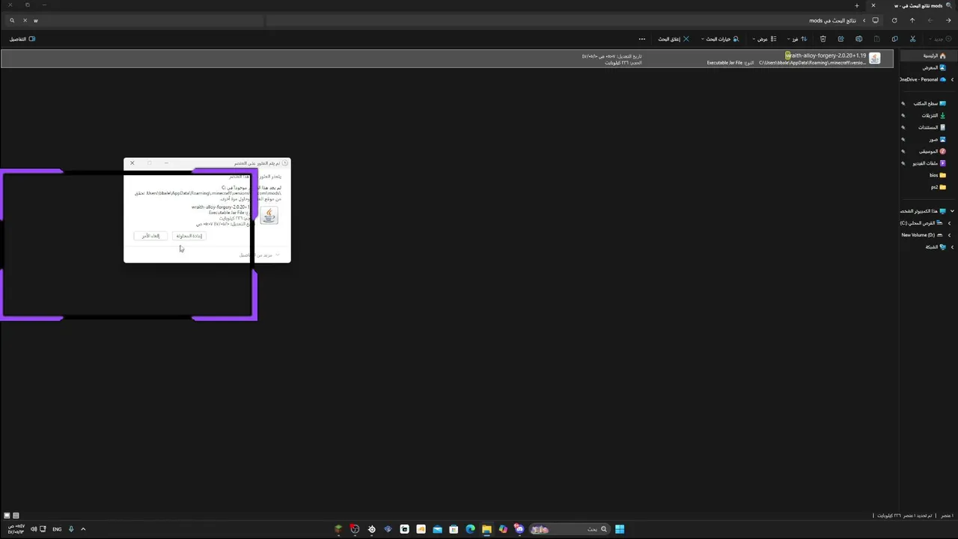The image size is (958, 539).
Task: Open the Sort (فرز) dropdown
Action: tap(798, 39)
